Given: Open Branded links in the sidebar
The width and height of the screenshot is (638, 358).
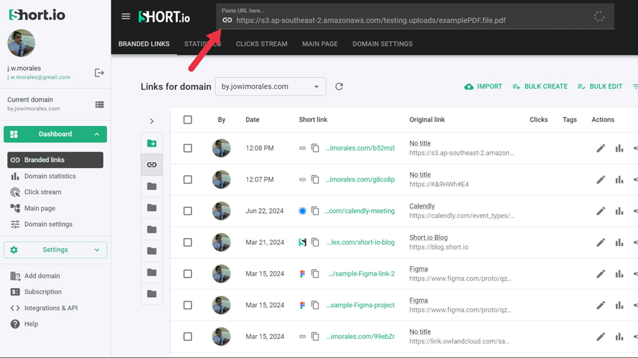Looking at the screenshot, I should [56, 159].
